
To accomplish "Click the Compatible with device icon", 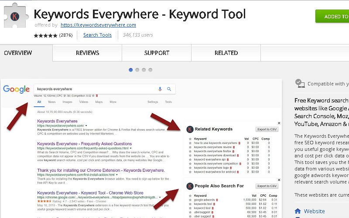I will (300, 83).
